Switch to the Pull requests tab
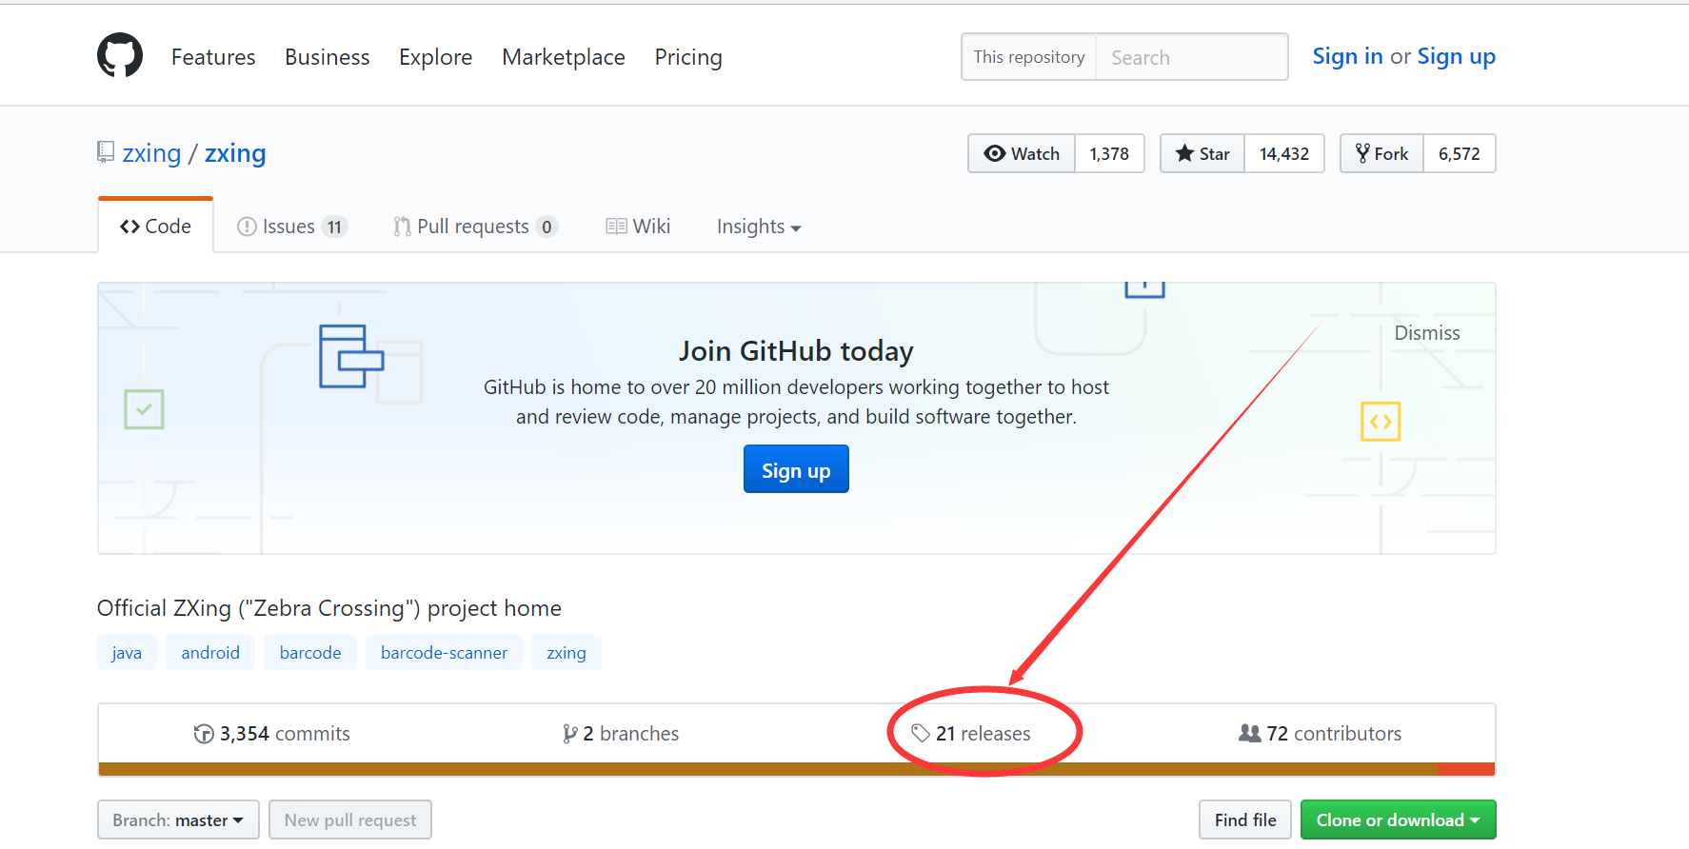1689x849 pixels. [475, 227]
